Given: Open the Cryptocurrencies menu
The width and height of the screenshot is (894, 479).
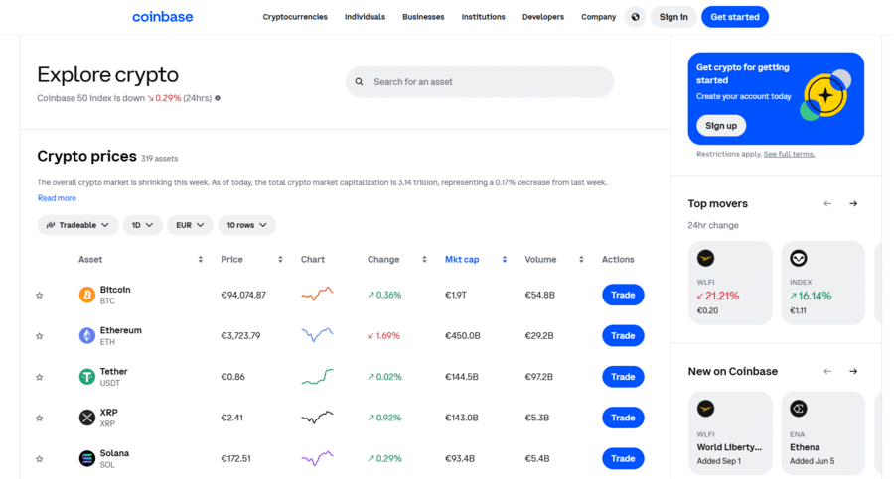Looking at the screenshot, I should 295,17.
